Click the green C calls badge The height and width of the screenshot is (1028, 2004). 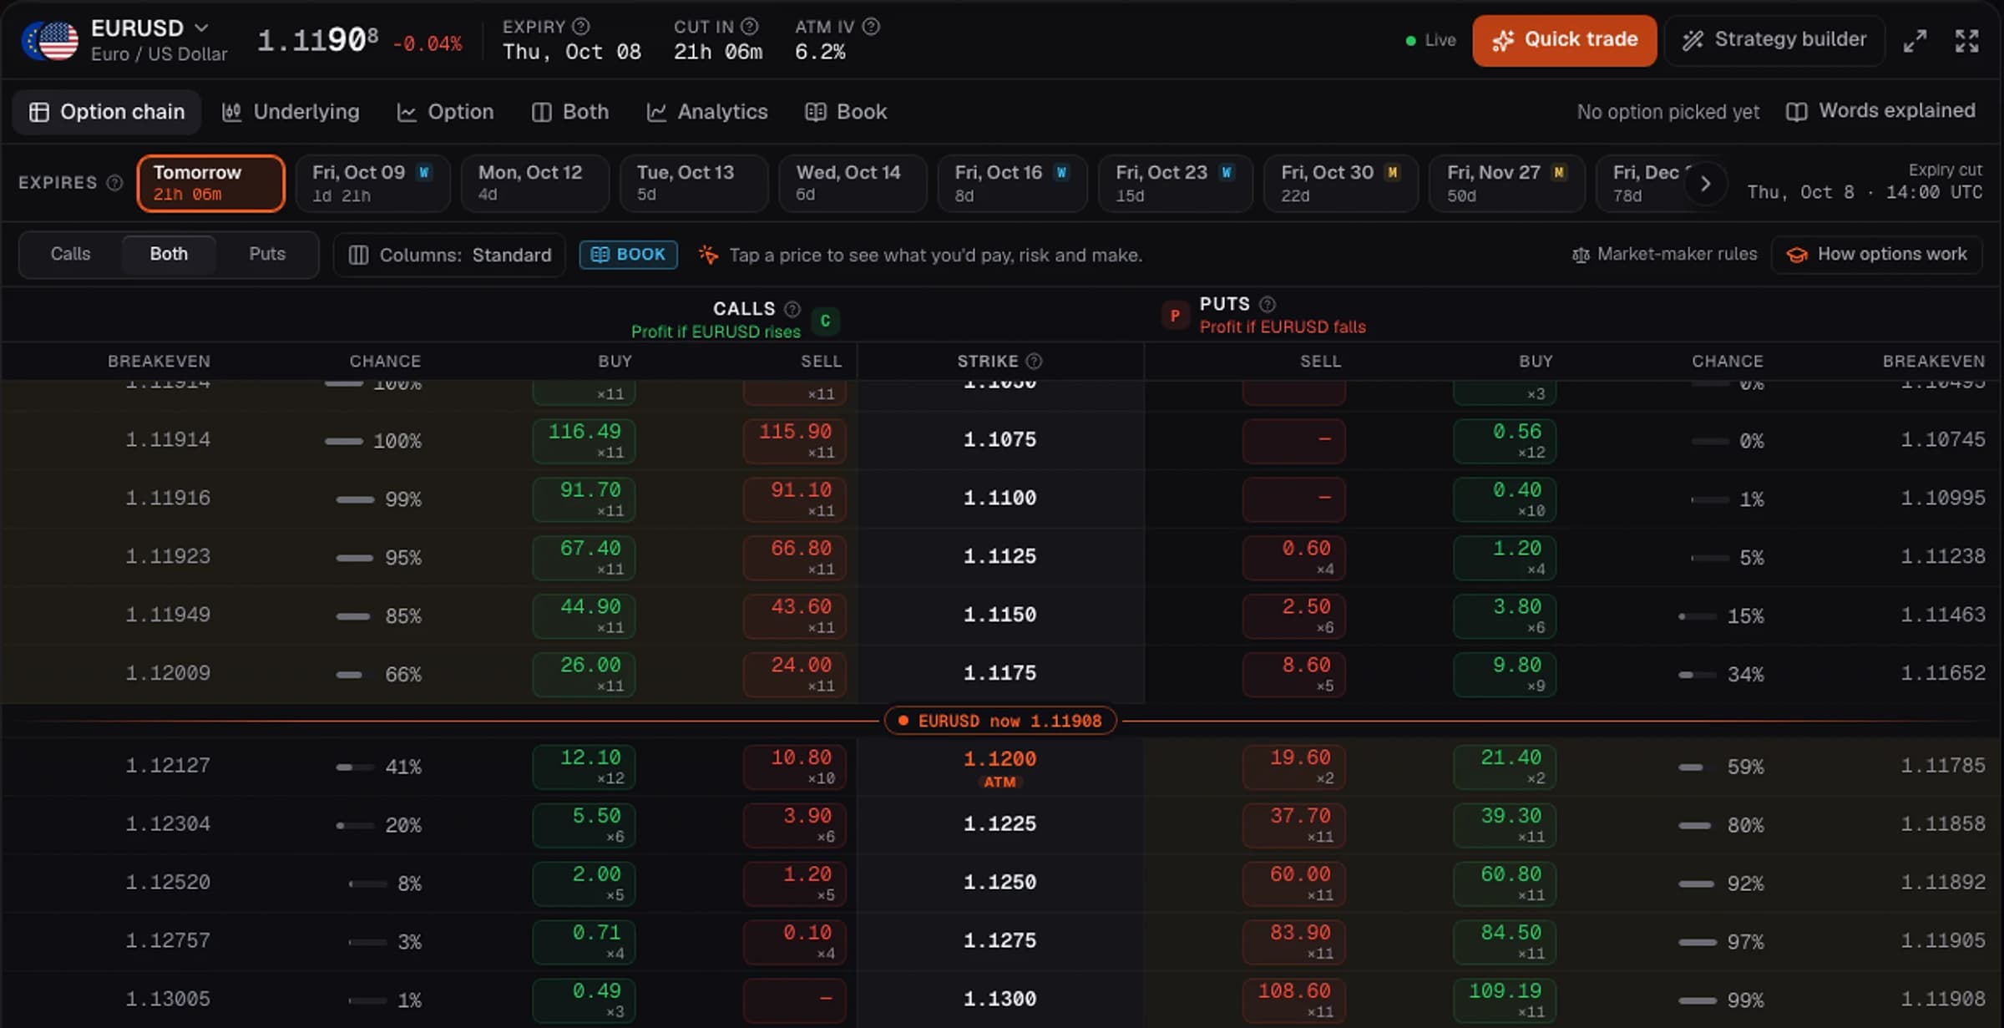point(825,321)
